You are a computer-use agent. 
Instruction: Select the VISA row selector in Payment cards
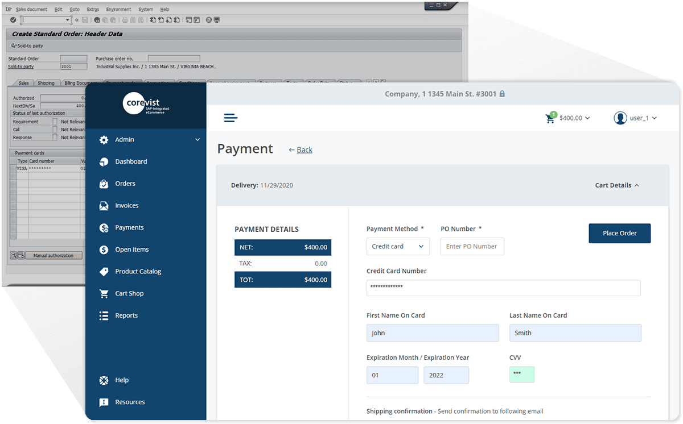13,169
